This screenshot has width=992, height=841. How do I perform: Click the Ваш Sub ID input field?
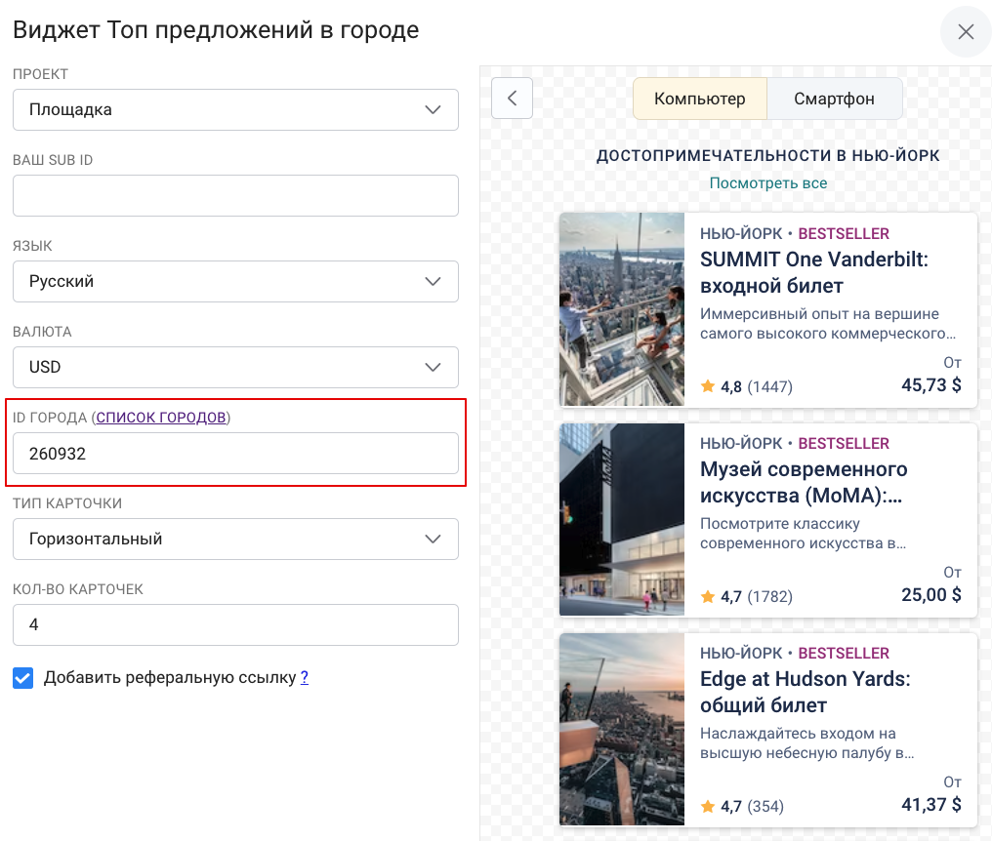tap(235, 196)
